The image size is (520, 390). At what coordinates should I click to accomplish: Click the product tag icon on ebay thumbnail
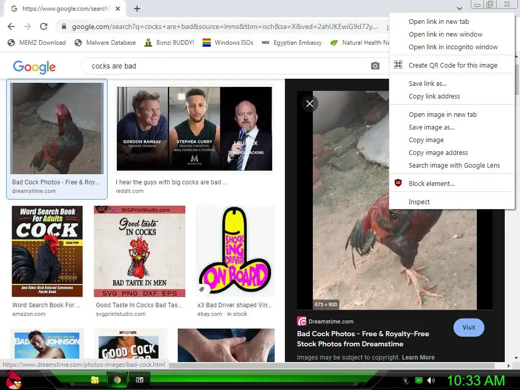click(x=201, y=289)
